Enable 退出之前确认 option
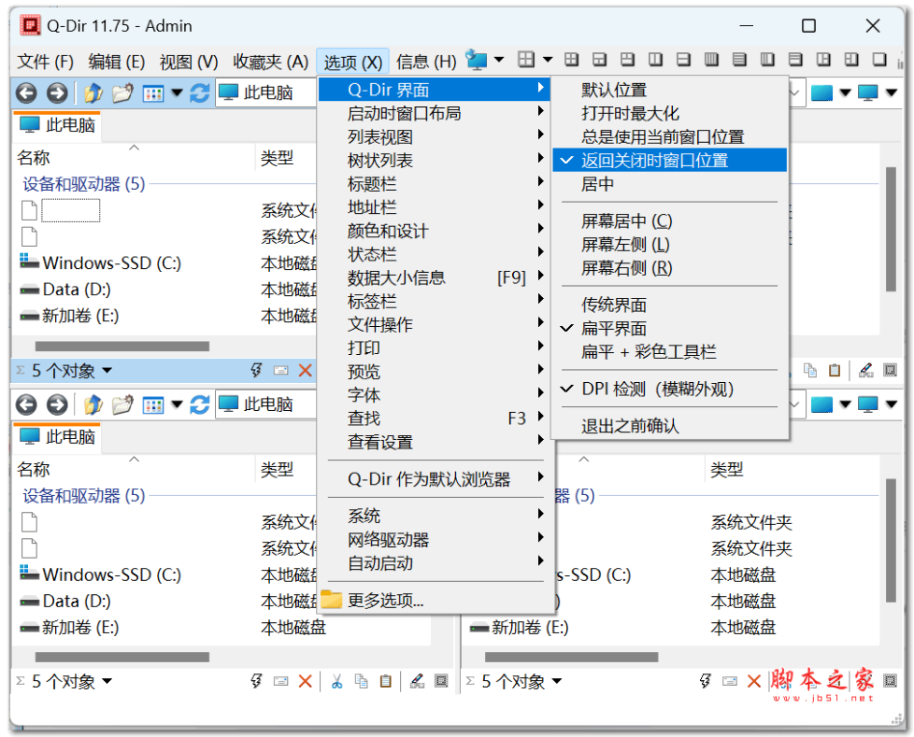 click(x=670, y=426)
